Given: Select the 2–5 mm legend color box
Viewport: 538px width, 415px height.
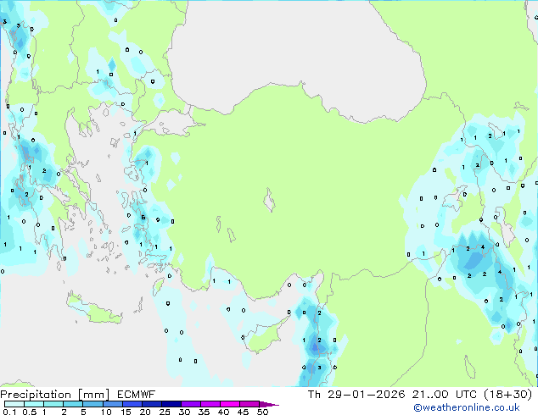Looking at the screenshot, I should (x=73, y=404).
